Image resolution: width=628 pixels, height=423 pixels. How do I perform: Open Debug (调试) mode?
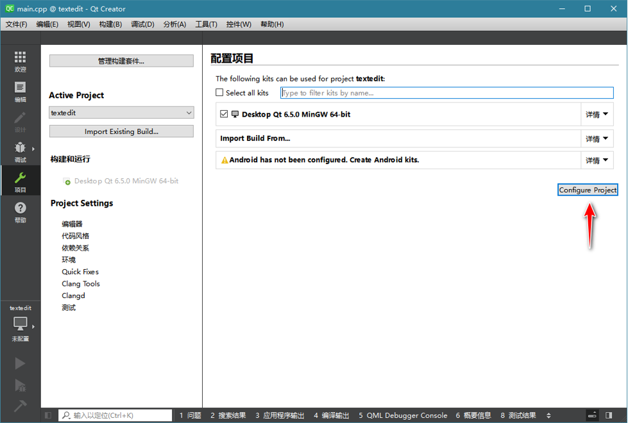[x=20, y=152]
